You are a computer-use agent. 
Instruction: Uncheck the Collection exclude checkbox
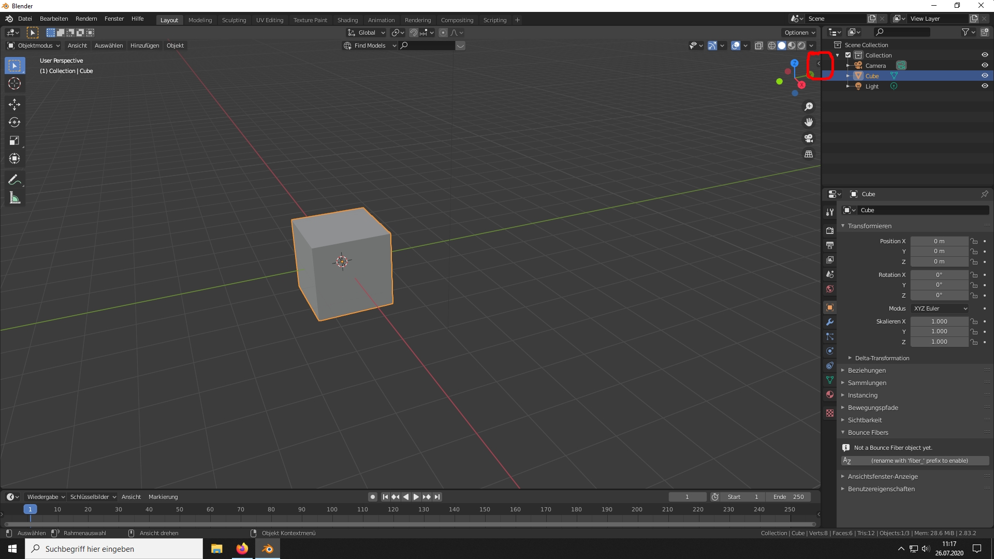(x=848, y=55)
